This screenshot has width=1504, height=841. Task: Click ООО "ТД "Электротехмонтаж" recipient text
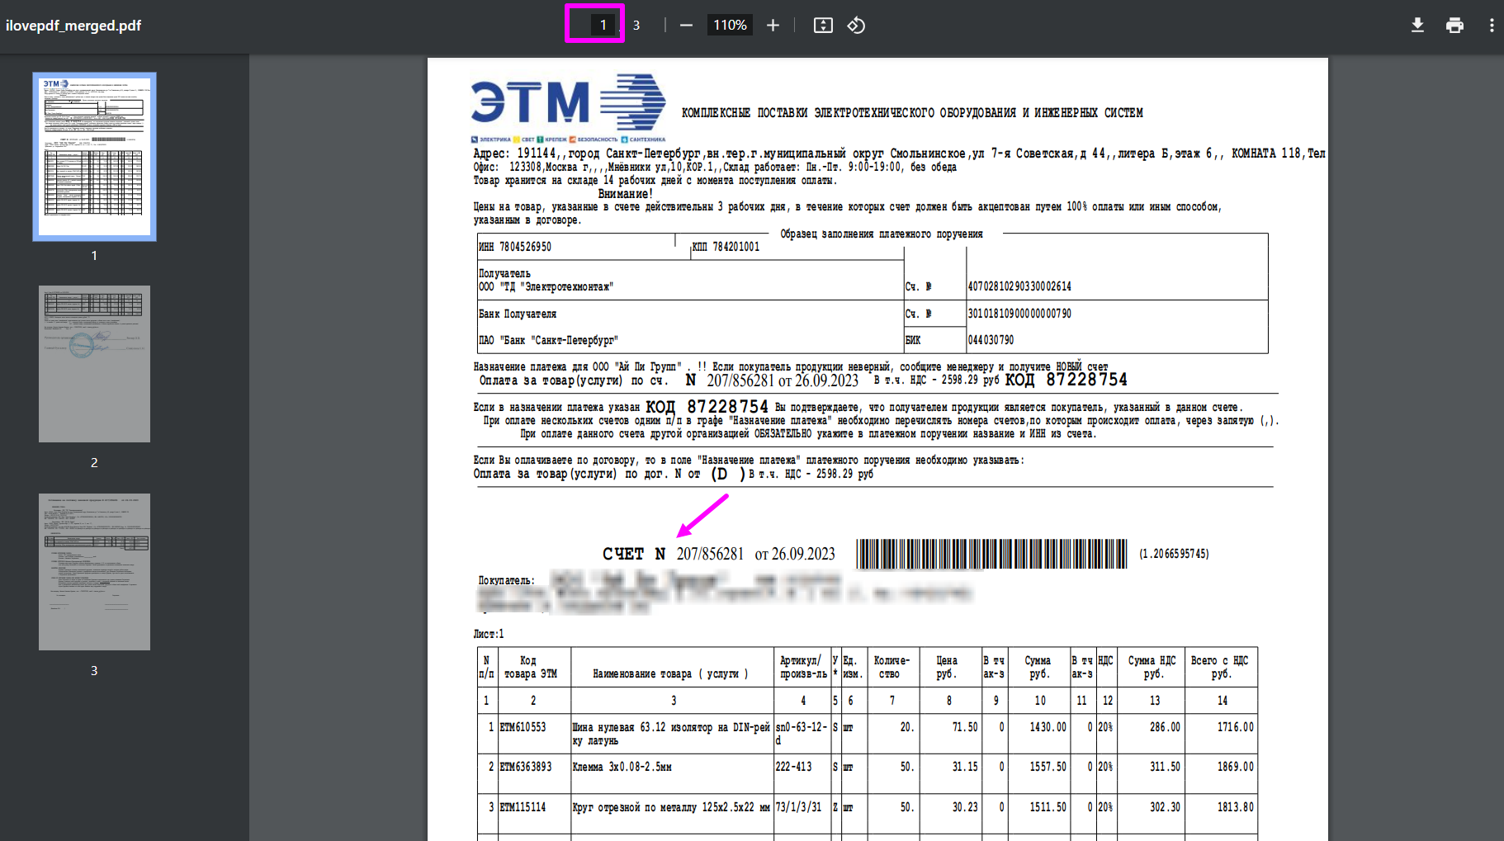[x=546, y=287]
